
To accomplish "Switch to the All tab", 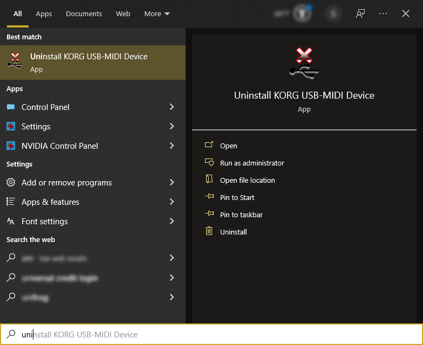I will pyautogui.click(x=17, y=14).
